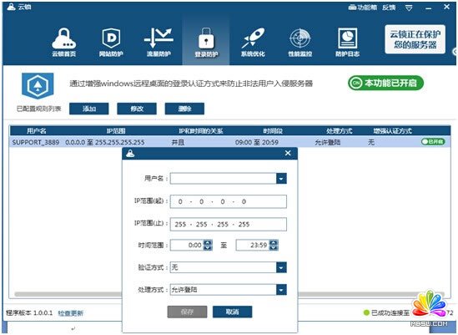
Task: Expand the 验证方式 dropdown arrow
Action: coord(281,267)
